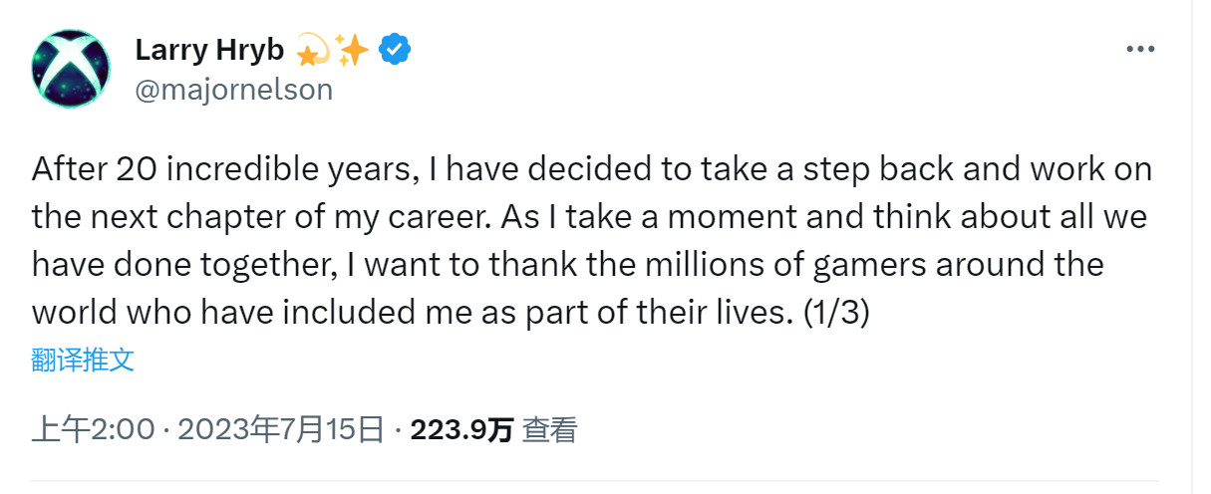
Task: Click the 223.9万 view count number
Action: coord(461,429)
